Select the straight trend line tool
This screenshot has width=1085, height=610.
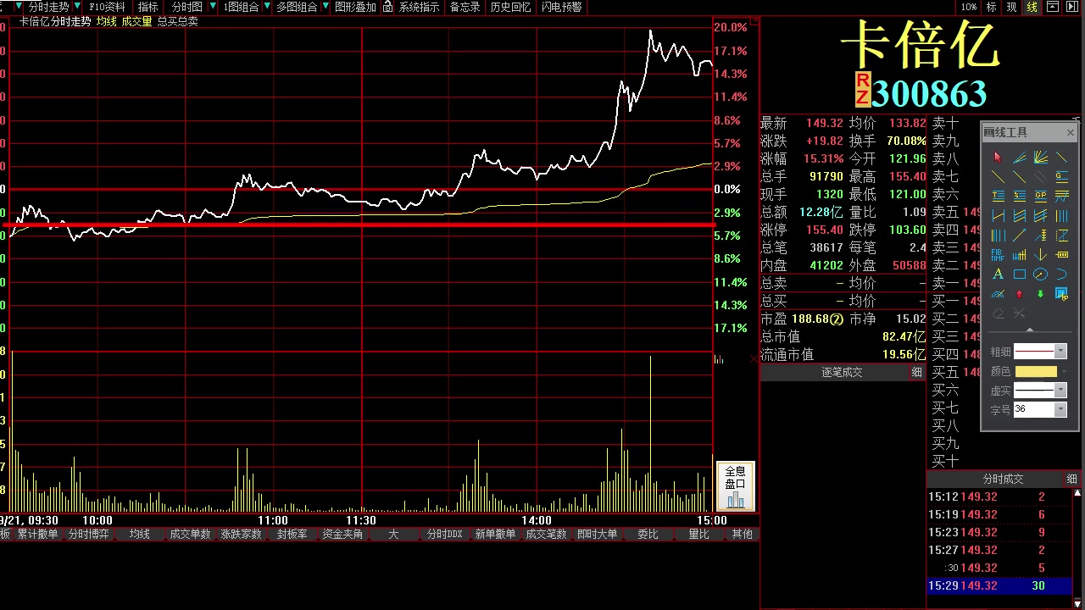pos(998,176)
